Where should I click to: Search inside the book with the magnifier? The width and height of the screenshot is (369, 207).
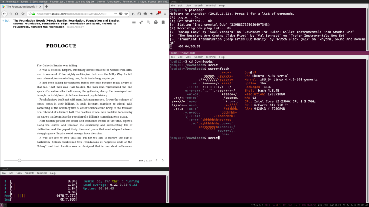(x=148, y=23)
